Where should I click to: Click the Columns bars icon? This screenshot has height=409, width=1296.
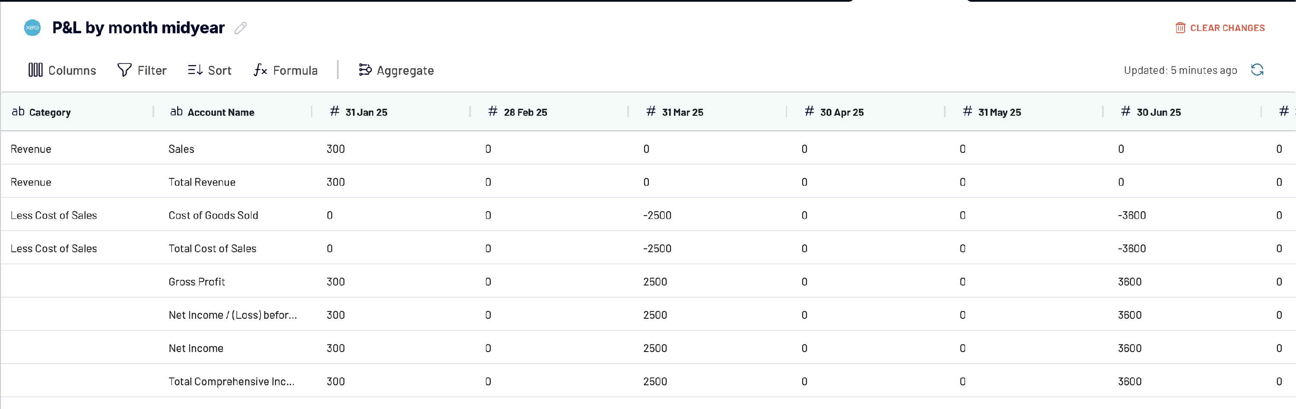35,70
